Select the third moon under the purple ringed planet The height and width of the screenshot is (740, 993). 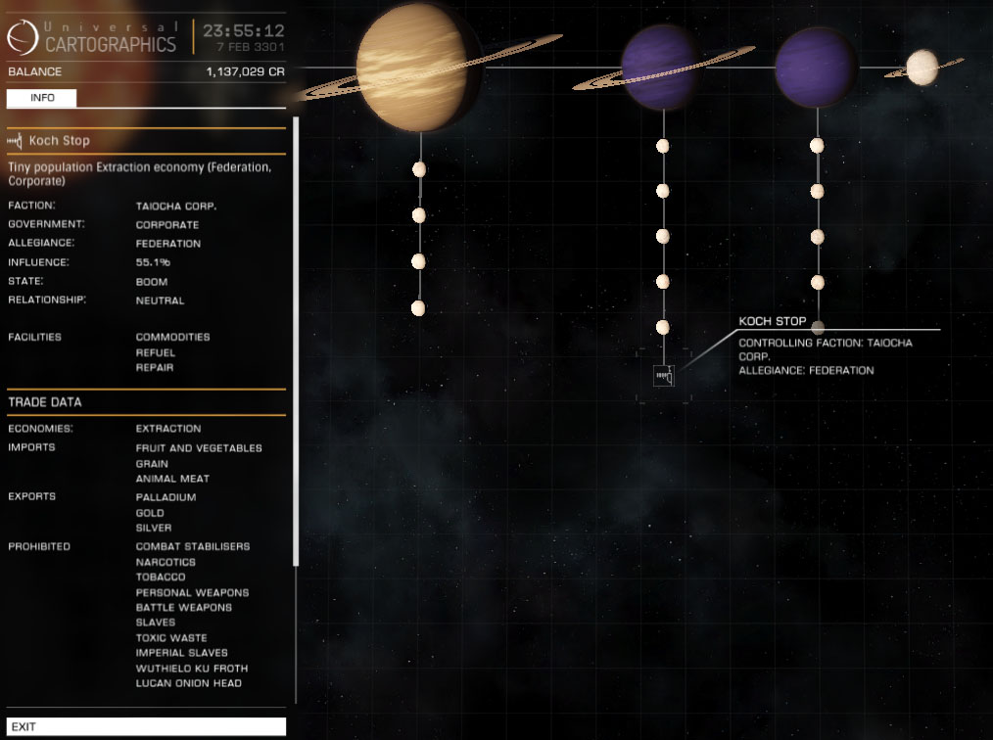coord(662,236)
